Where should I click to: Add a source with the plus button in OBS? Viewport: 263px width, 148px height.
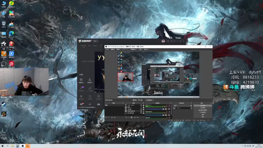coord(126,117)
